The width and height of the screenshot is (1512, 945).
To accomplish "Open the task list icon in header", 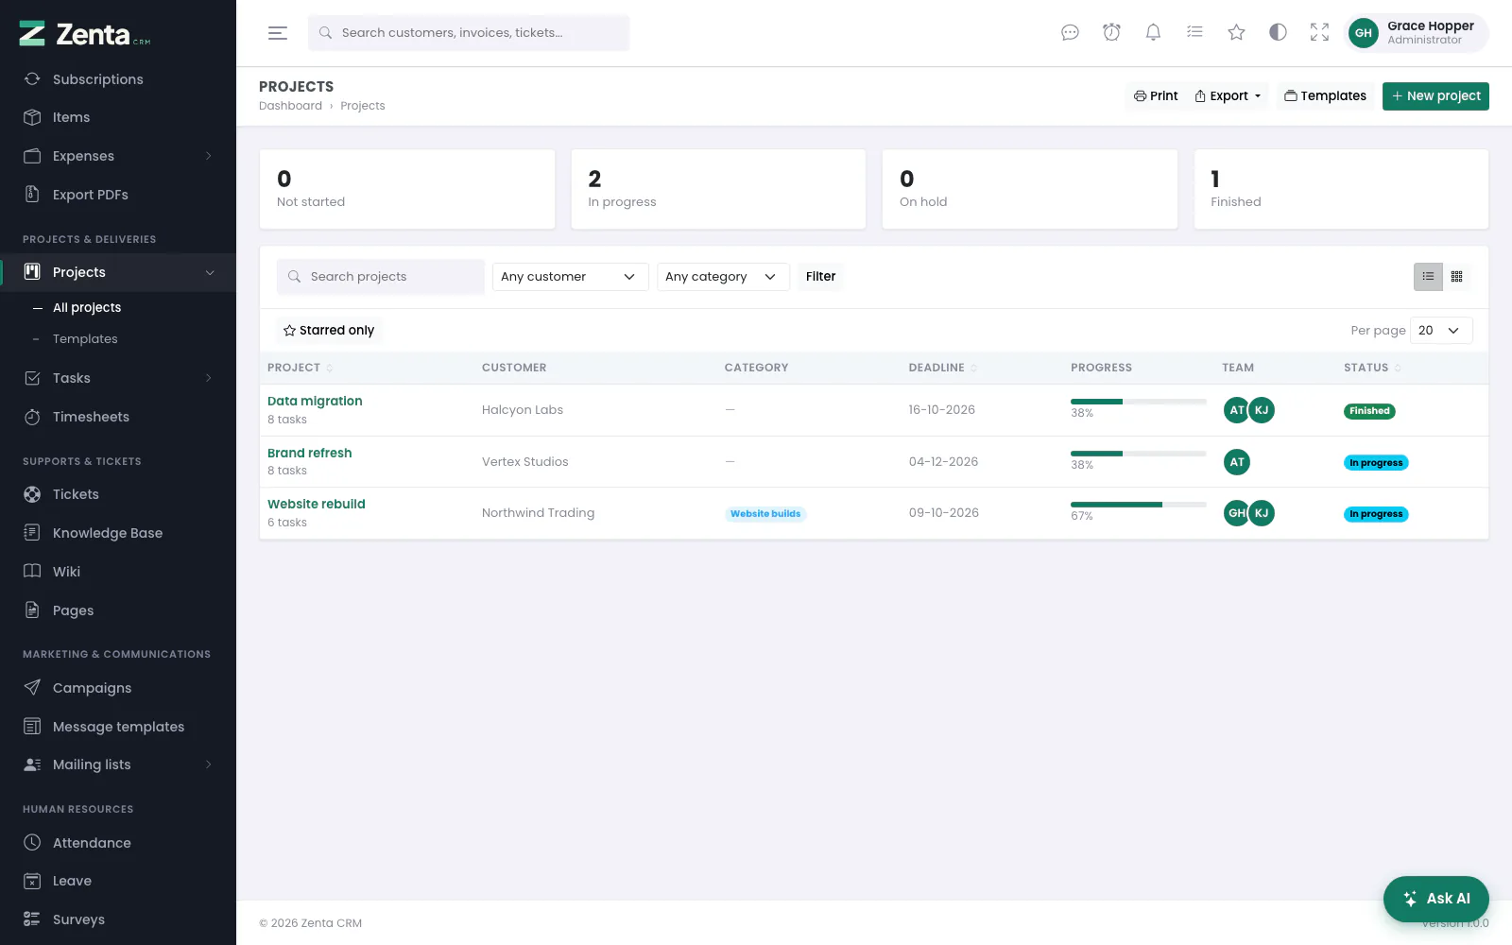I will coord(1194,33).
